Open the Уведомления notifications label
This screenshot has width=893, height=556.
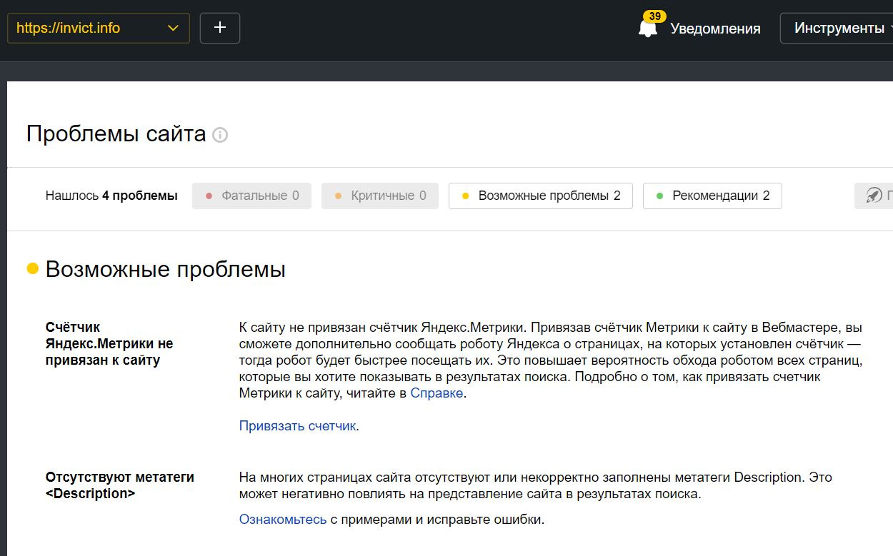click(x=715, y=29)
